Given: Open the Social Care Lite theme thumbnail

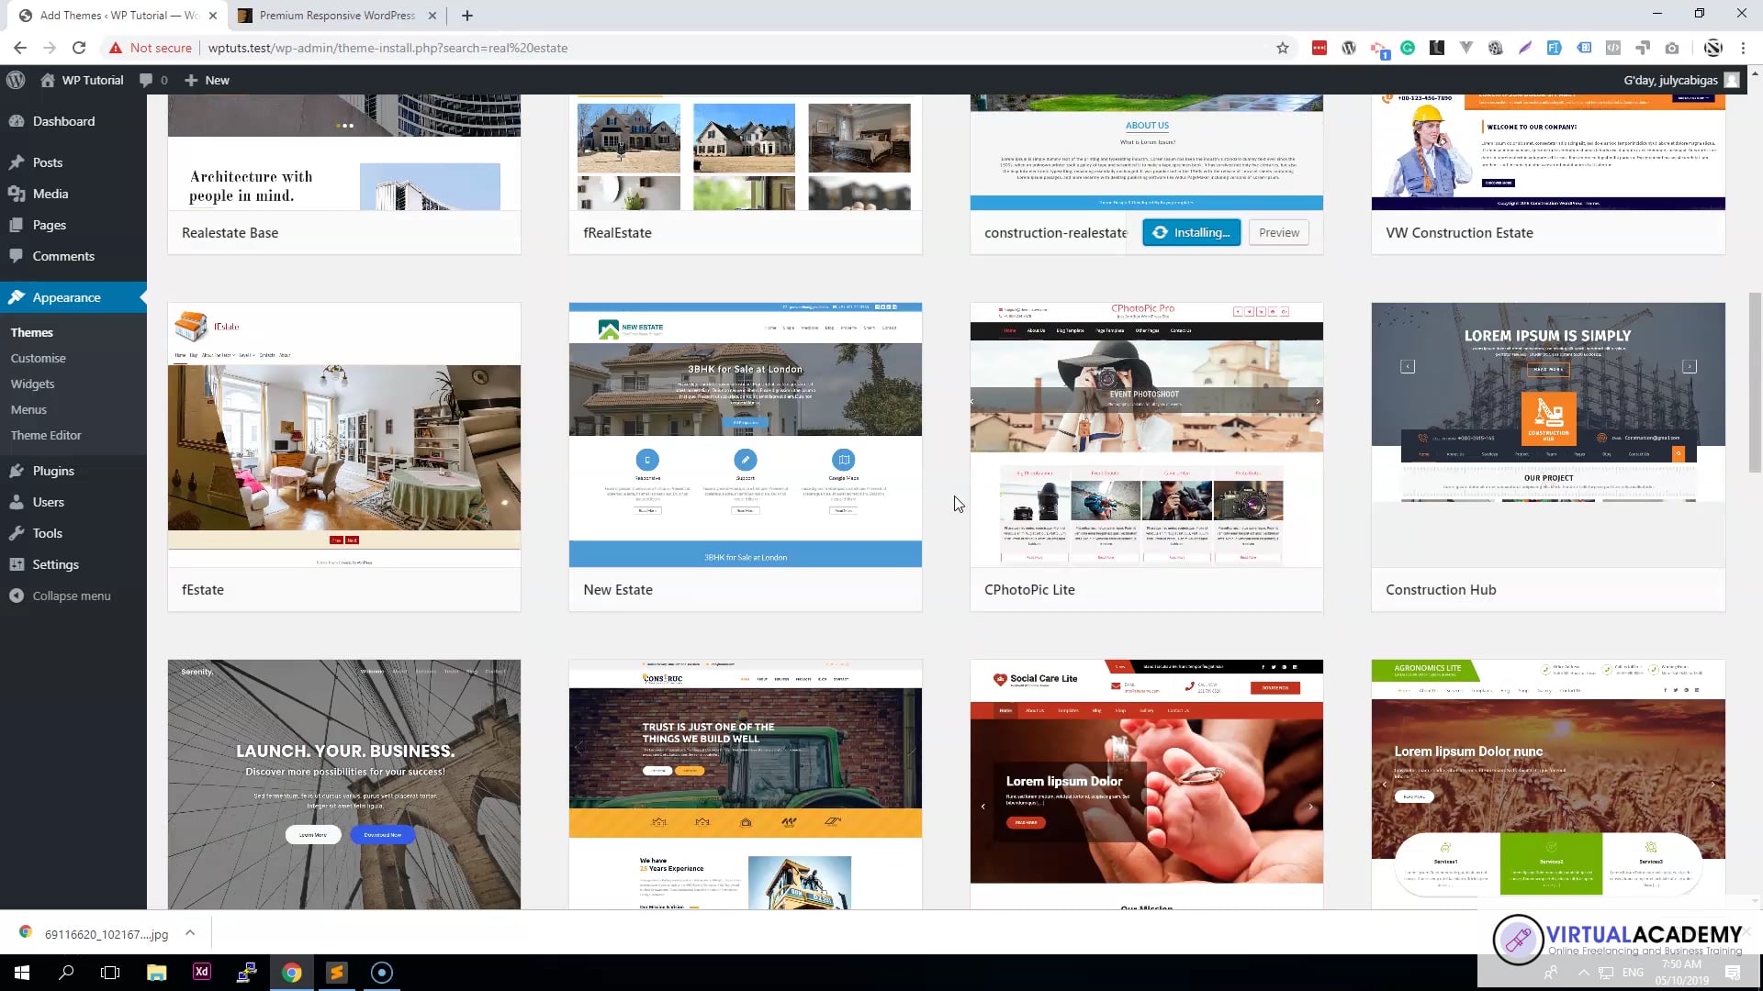Looking at the screenshot, I should pyautogui.click(x=1147, y=785).
